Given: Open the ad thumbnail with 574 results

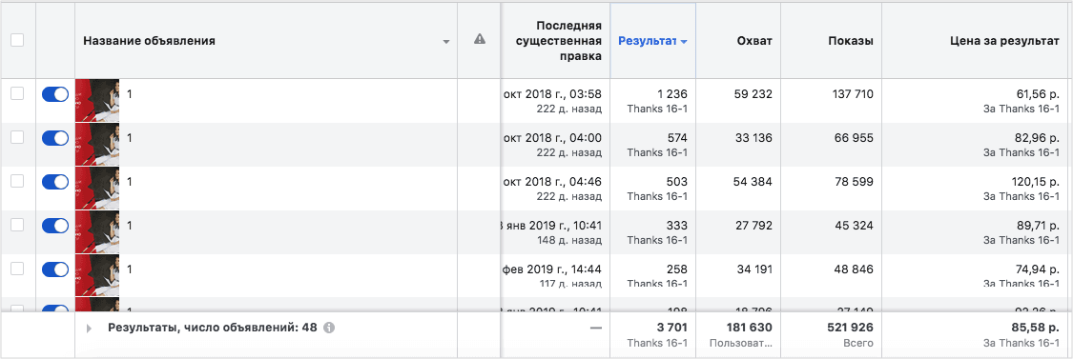Looking at the screenshot, I should (97, 145).
